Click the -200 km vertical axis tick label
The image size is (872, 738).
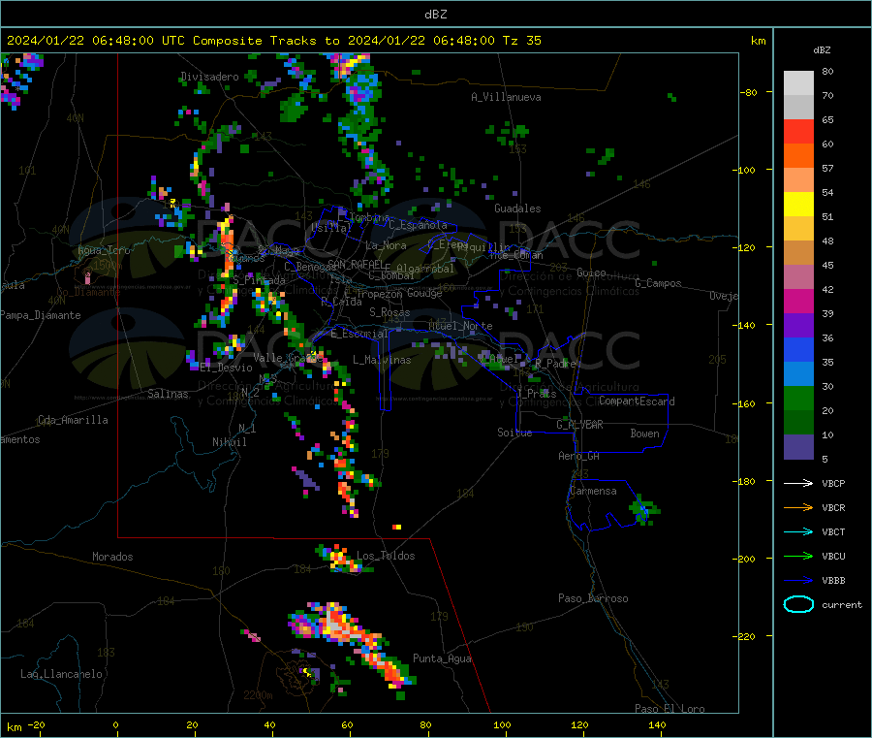[x=743, y=559]
